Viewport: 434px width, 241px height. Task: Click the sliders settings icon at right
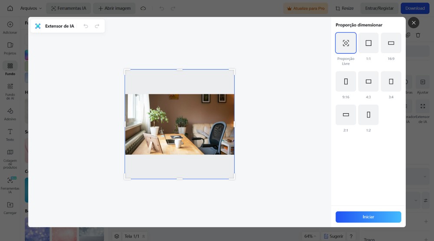pyautogui.click(x=426, y=200)
